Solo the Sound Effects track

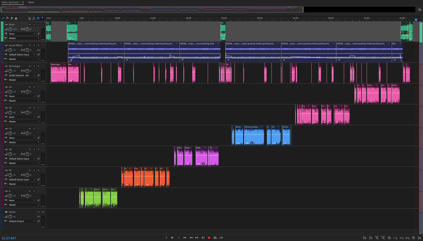tap(34, 45)
